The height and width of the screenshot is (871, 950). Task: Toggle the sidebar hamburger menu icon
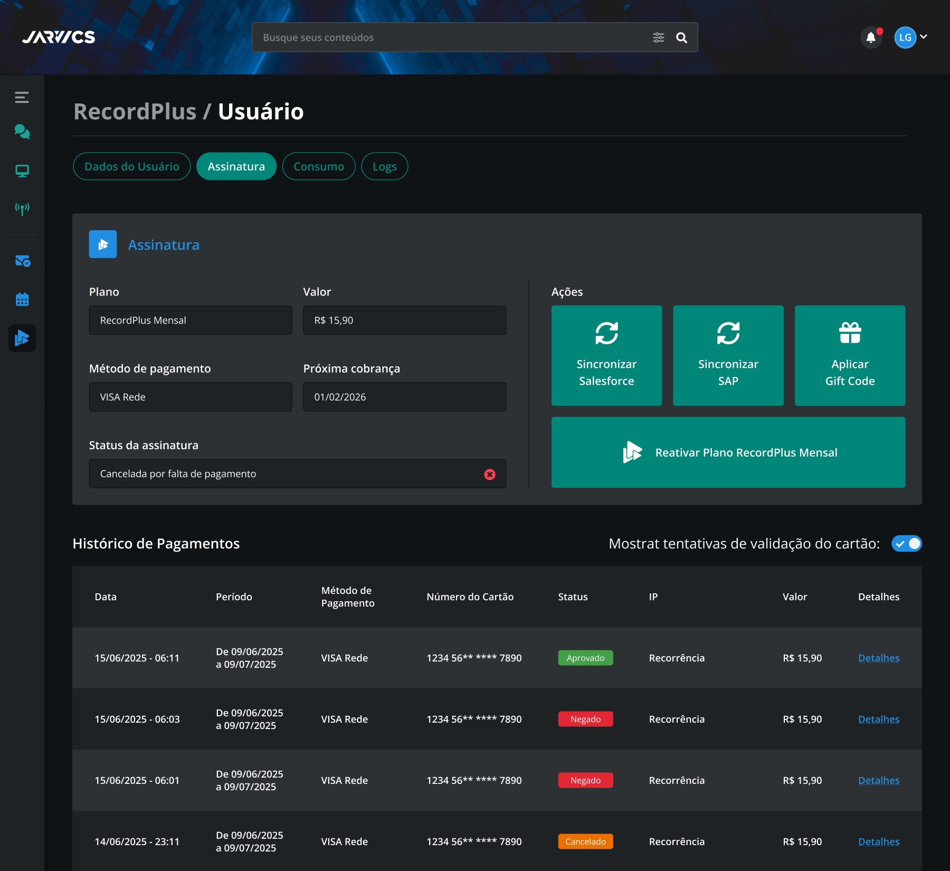[22, 97]
